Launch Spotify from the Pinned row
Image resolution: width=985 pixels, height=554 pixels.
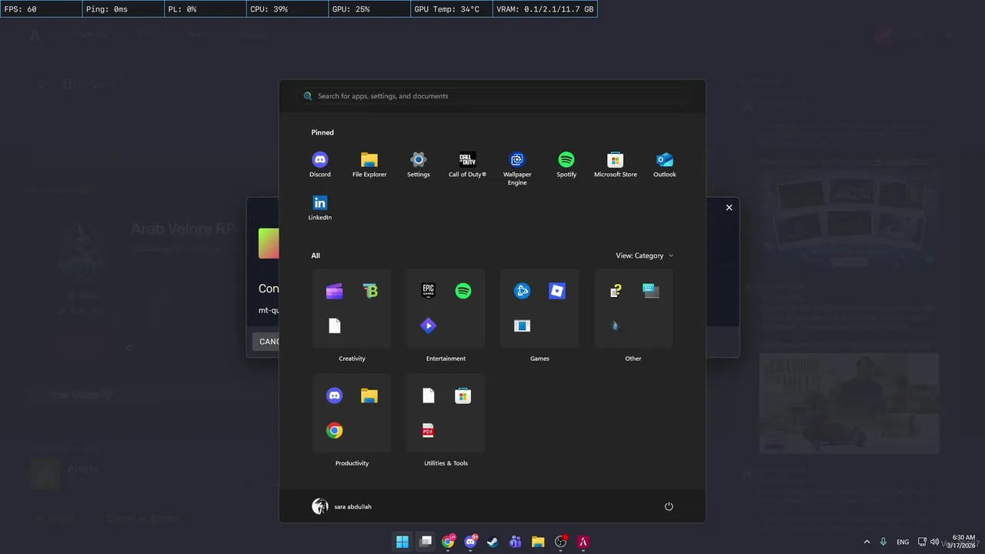click(x=566, y=165)
